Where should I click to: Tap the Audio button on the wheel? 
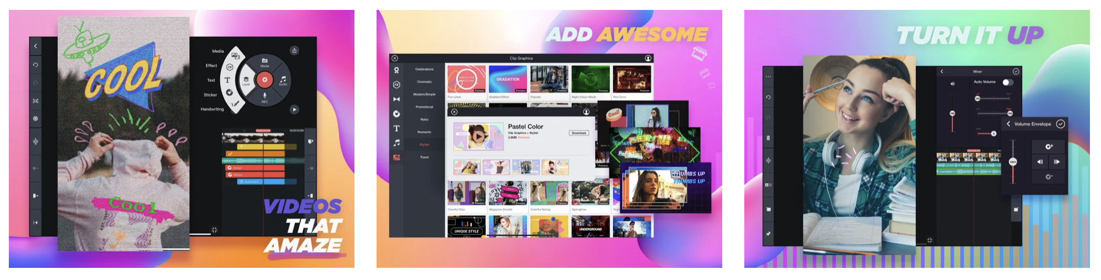pyautogui.click(x=283, y=80)
